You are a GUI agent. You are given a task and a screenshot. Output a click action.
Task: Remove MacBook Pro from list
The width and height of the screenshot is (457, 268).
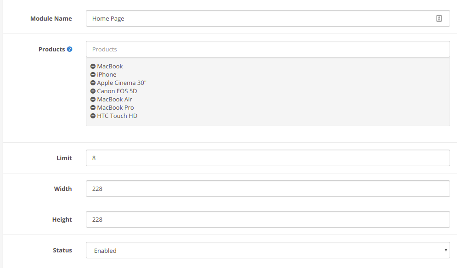(93, 108)
